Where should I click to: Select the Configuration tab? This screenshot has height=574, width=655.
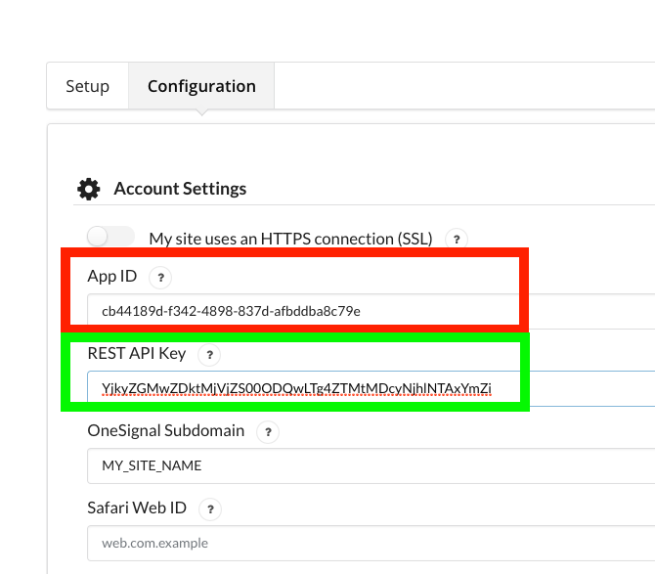(201, 86)
